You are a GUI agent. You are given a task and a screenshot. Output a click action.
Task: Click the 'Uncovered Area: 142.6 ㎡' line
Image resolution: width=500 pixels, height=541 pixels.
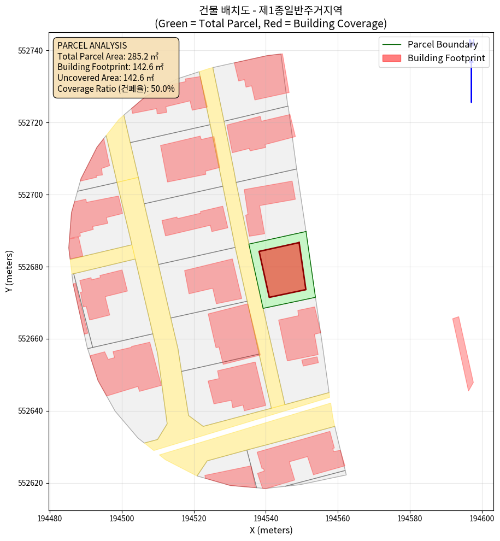(105, 78)
